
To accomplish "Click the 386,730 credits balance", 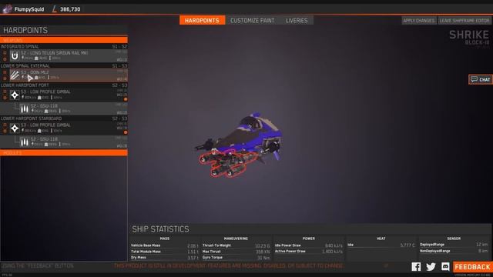I will coord(70,9).
